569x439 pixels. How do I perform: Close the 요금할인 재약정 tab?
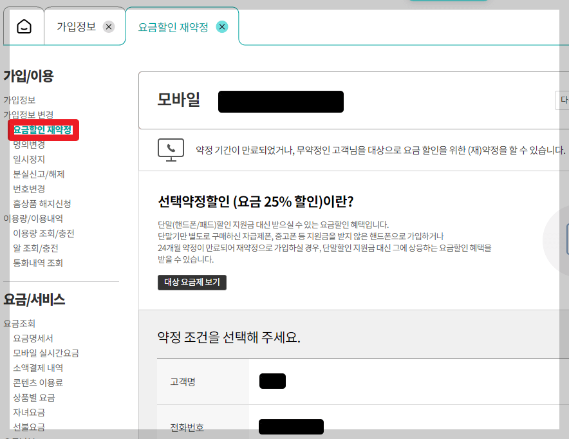point(222,27)
